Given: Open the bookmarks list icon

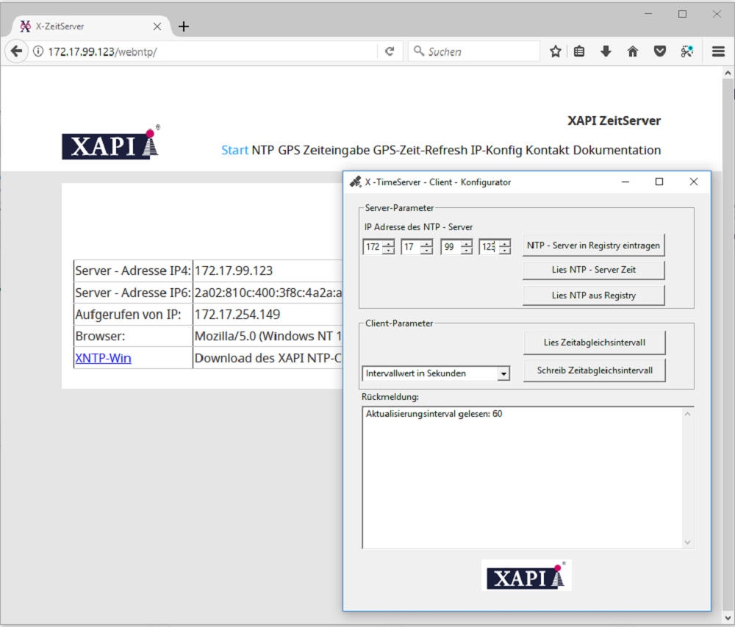Looking at the screenshot, I should pyautogui.click(x=579, y=51).
